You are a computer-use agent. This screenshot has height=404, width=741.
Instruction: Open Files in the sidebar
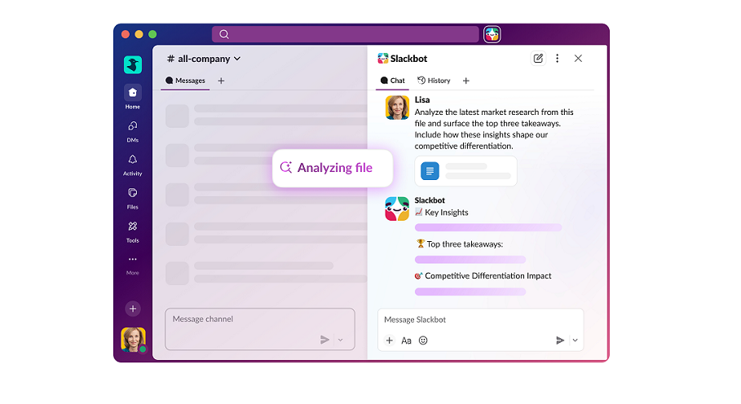click(132, 193)
